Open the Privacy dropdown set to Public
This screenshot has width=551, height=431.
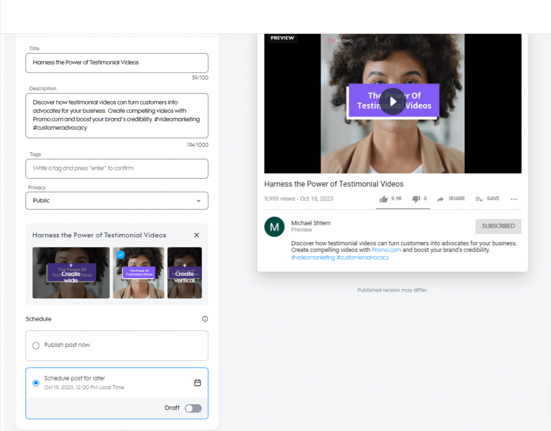[x=117, y=200]
